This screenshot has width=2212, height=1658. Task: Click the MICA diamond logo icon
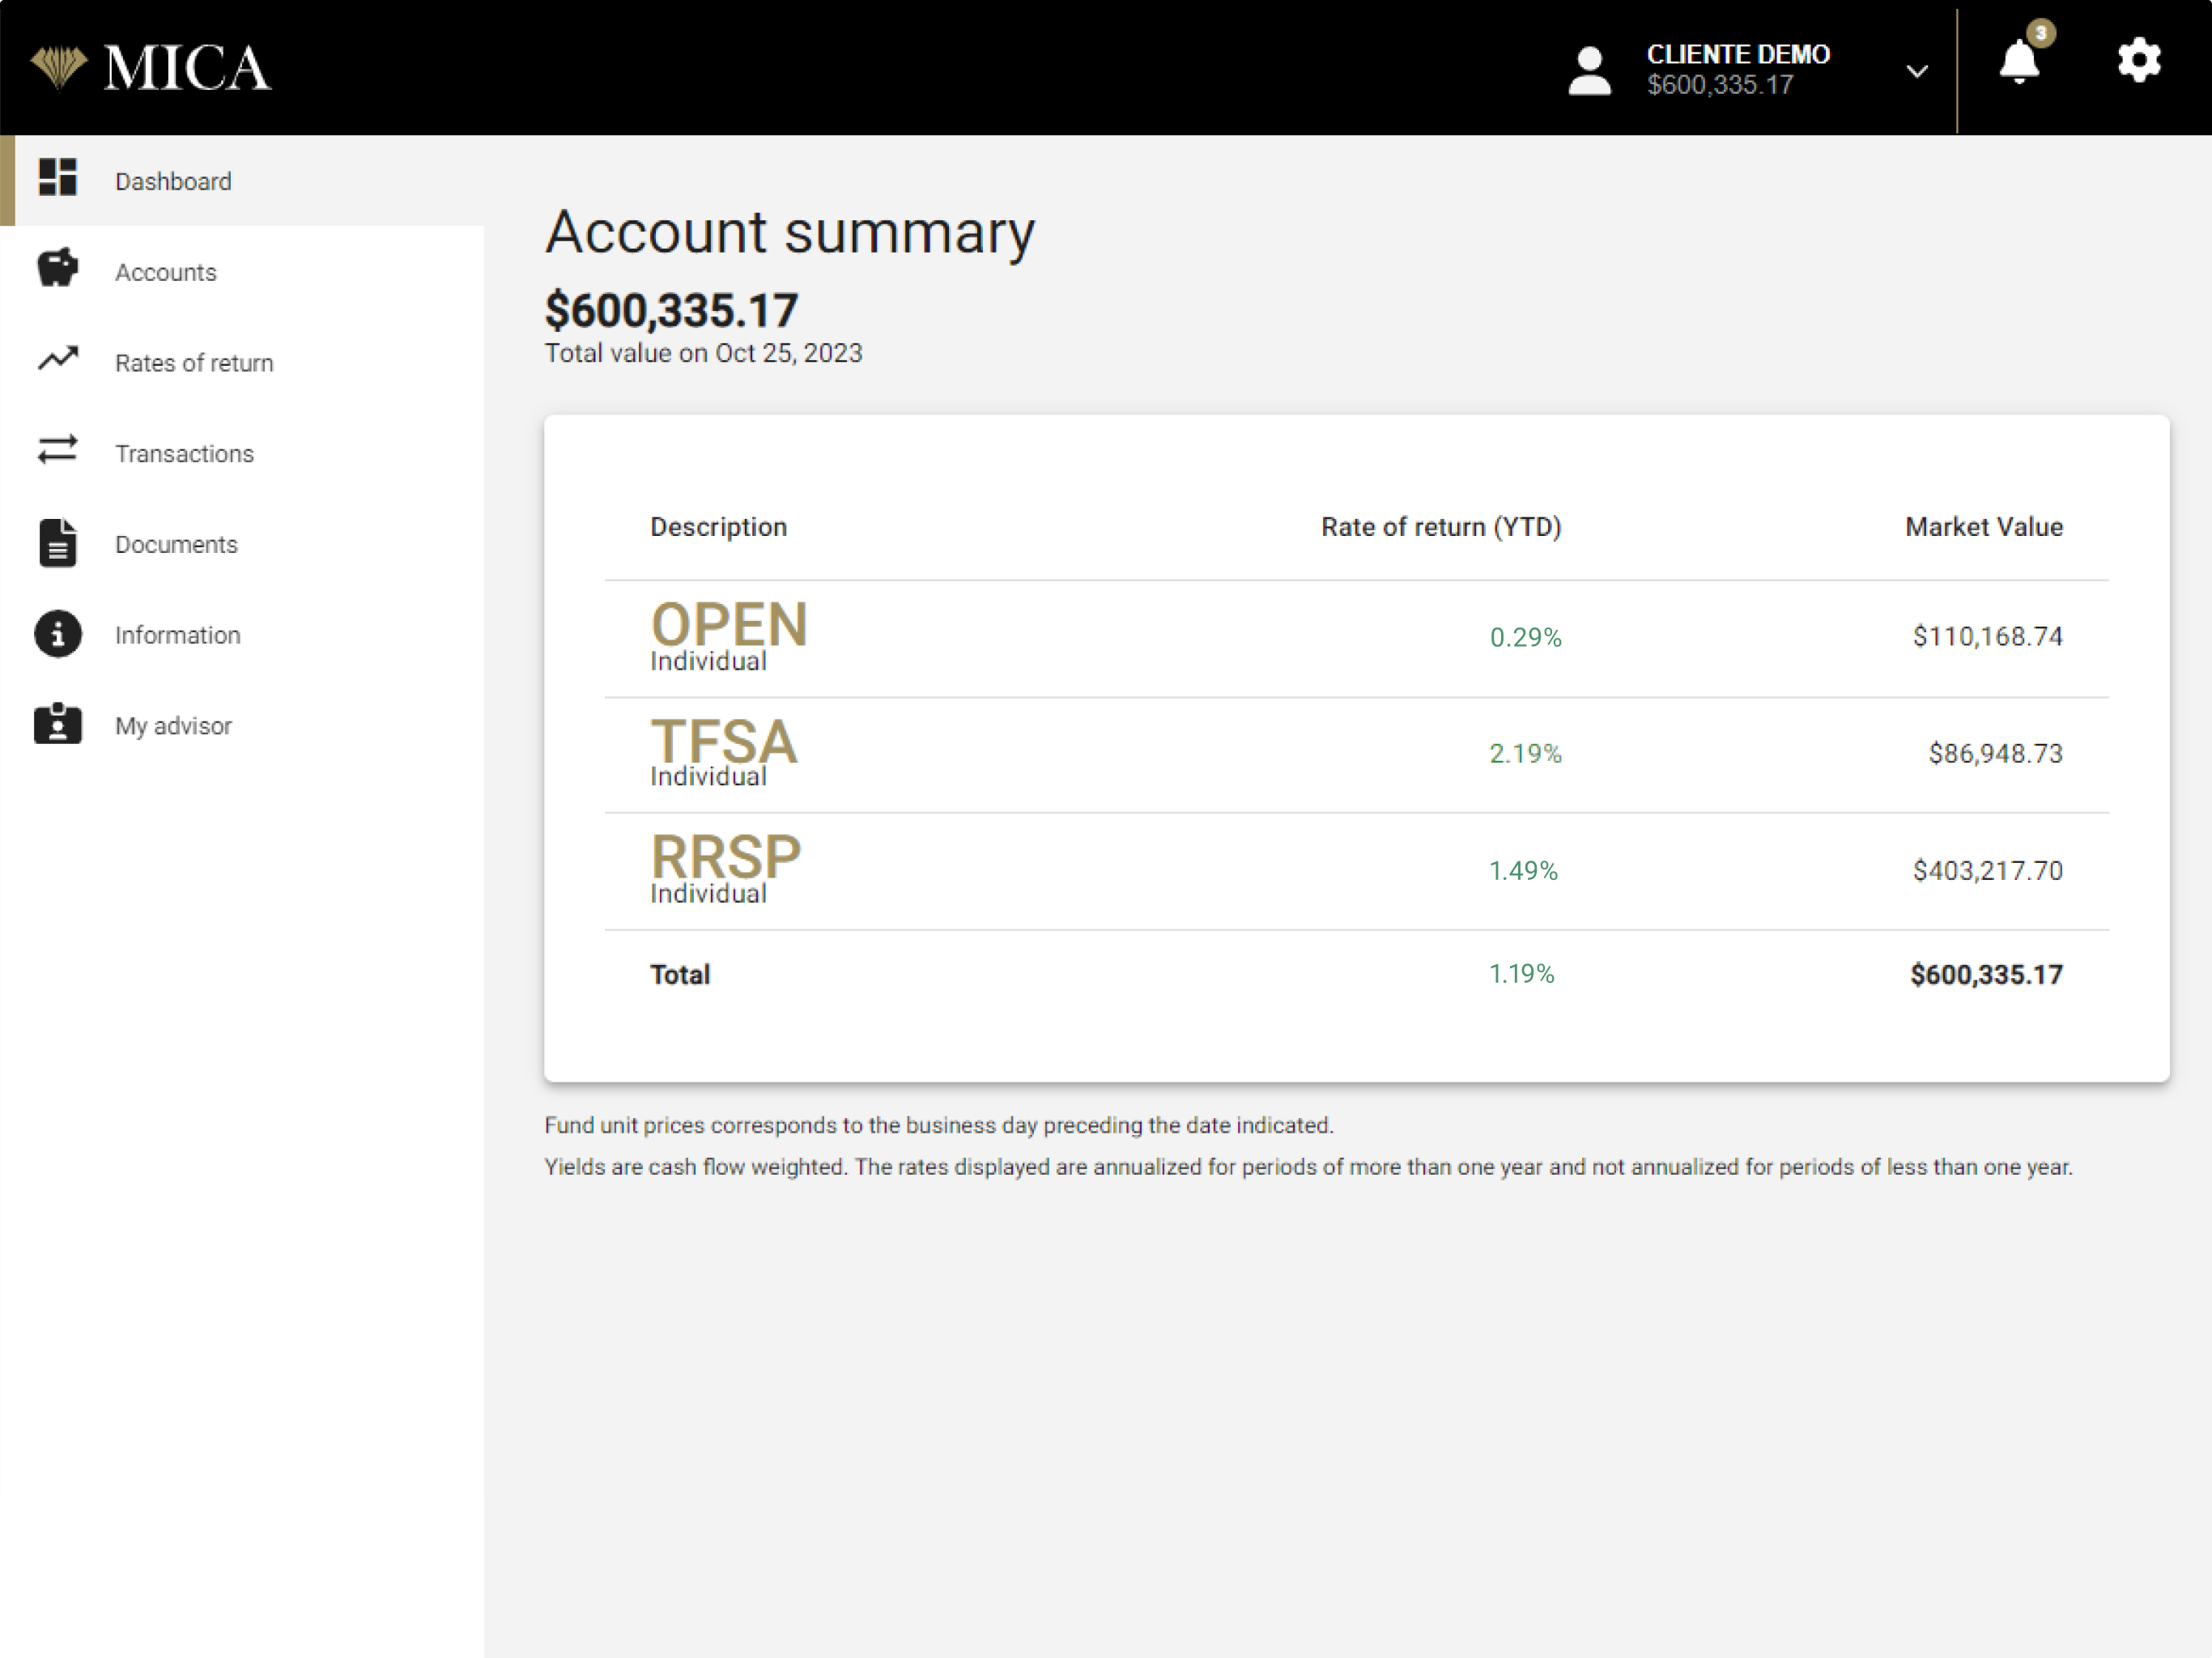59,67
